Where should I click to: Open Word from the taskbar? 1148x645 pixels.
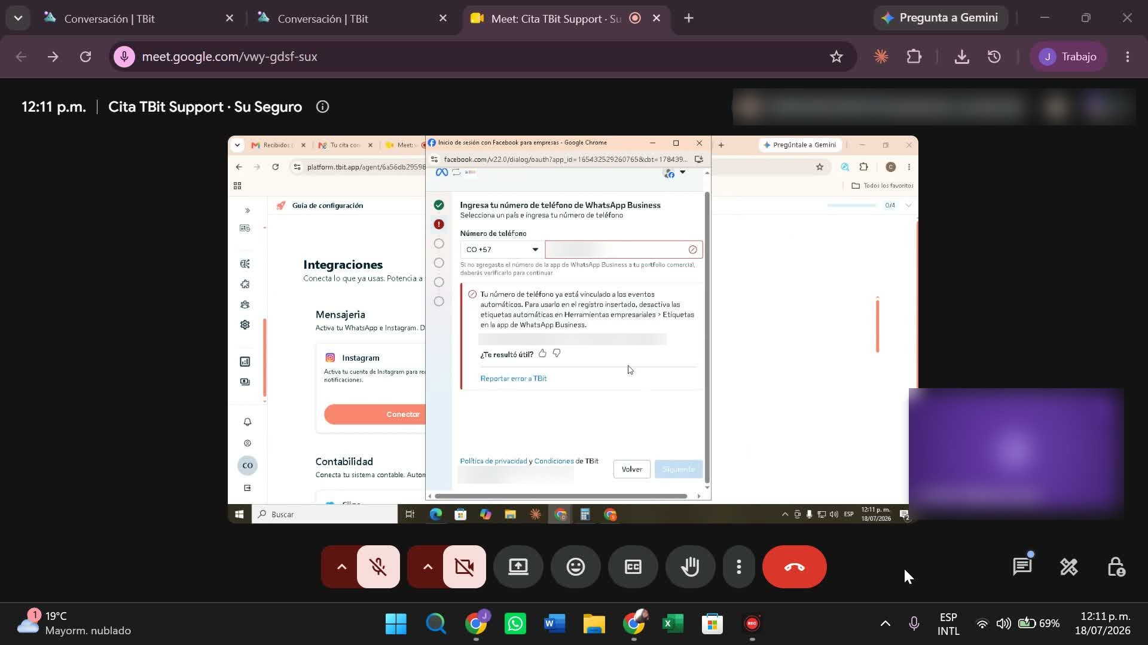coord(554,623)
